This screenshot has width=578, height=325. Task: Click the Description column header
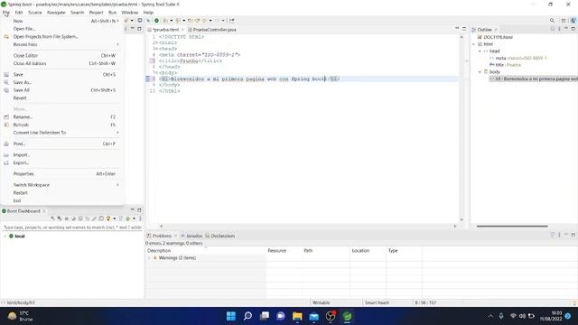(206, 251)
